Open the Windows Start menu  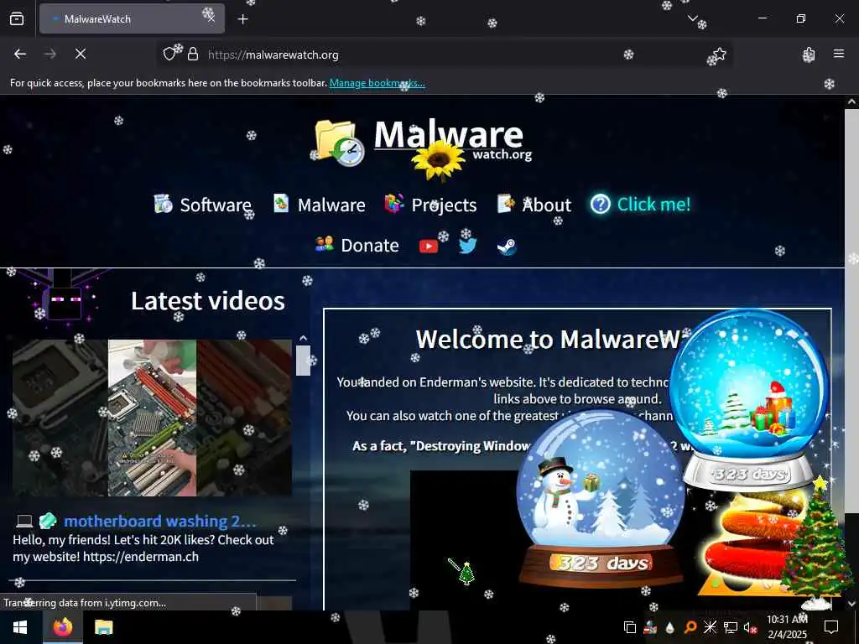20,627
